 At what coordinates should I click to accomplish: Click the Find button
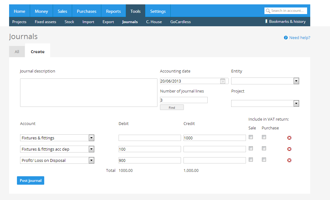pyautogui.click(x=172, y=107)
